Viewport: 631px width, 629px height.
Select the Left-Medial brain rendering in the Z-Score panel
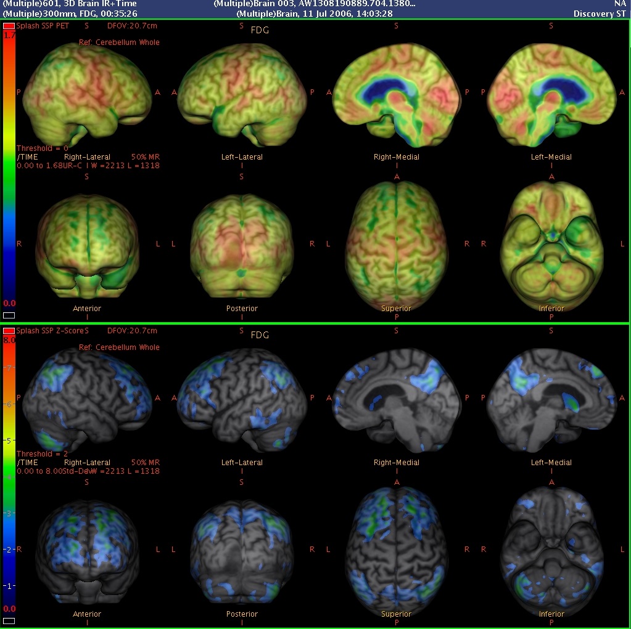click(551, 400)
